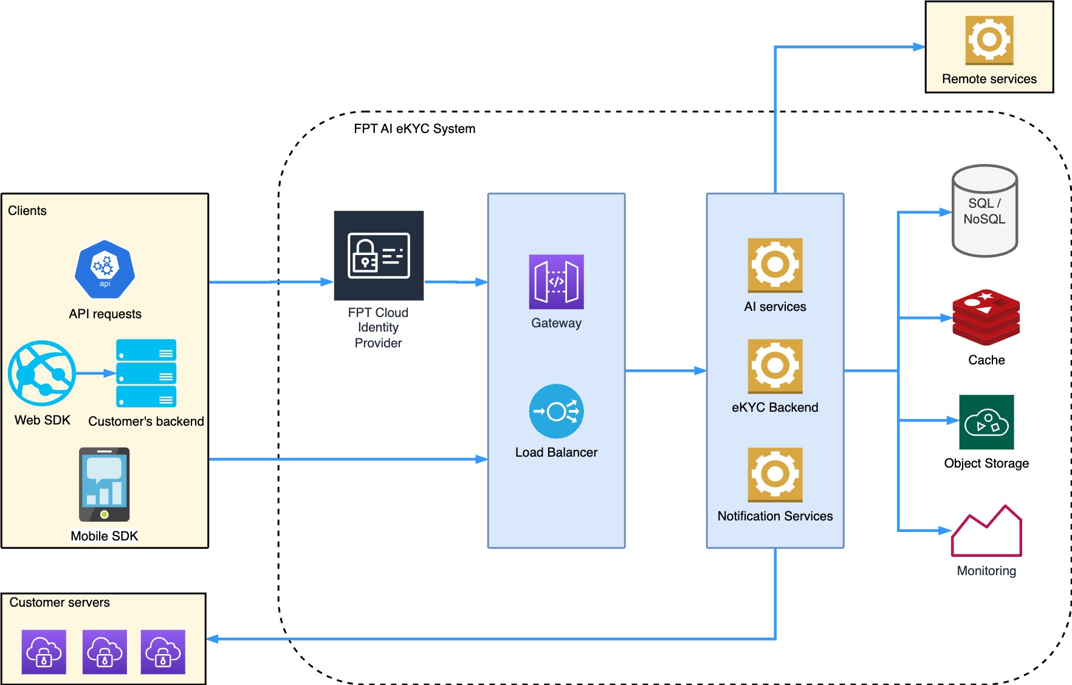The image size is (1072, 685).
Task: Click the middle Customer servers cloud icon
Action: (x=105, y=652)
